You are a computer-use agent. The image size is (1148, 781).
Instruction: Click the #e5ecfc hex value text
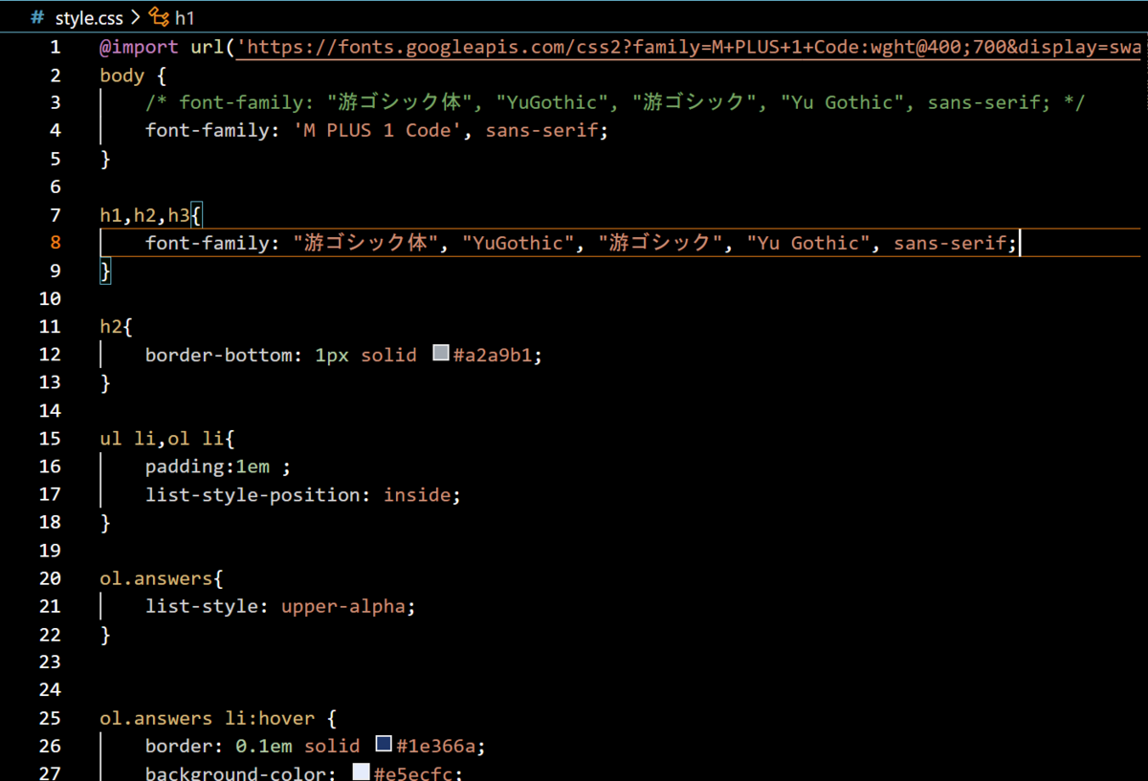click(413, 773)
